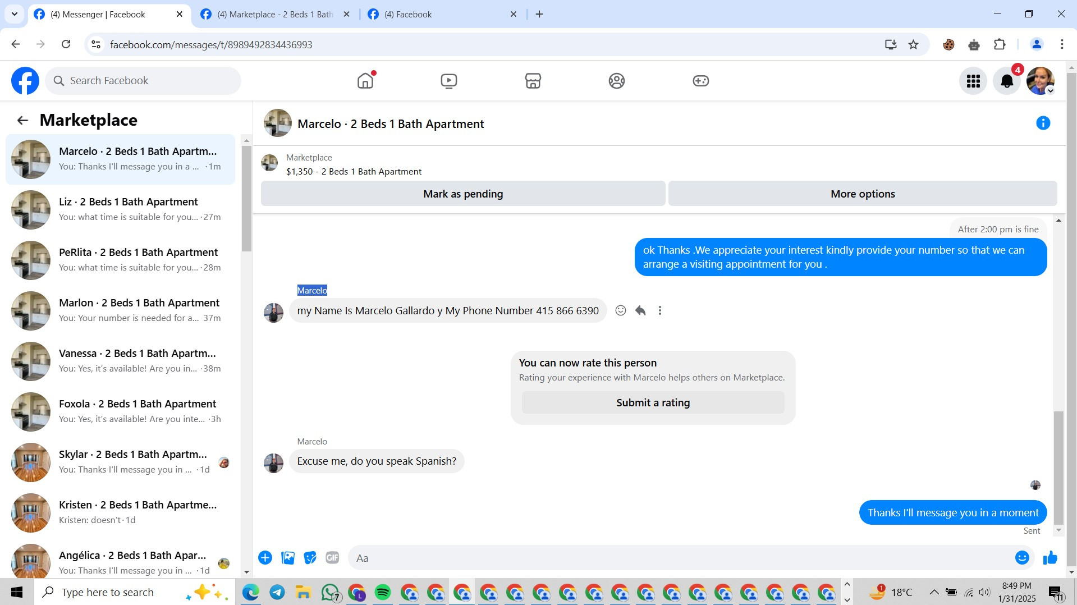The image size is (1077, 605).
Task: Open volume control in system tray
Action: click(x=984, y=592)
